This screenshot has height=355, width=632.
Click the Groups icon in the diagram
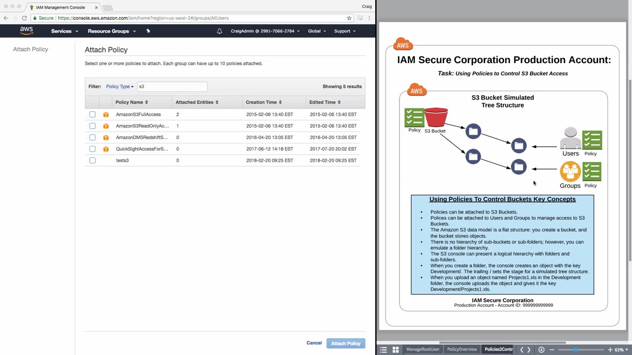pyautogui.click(x=570, y=171)
